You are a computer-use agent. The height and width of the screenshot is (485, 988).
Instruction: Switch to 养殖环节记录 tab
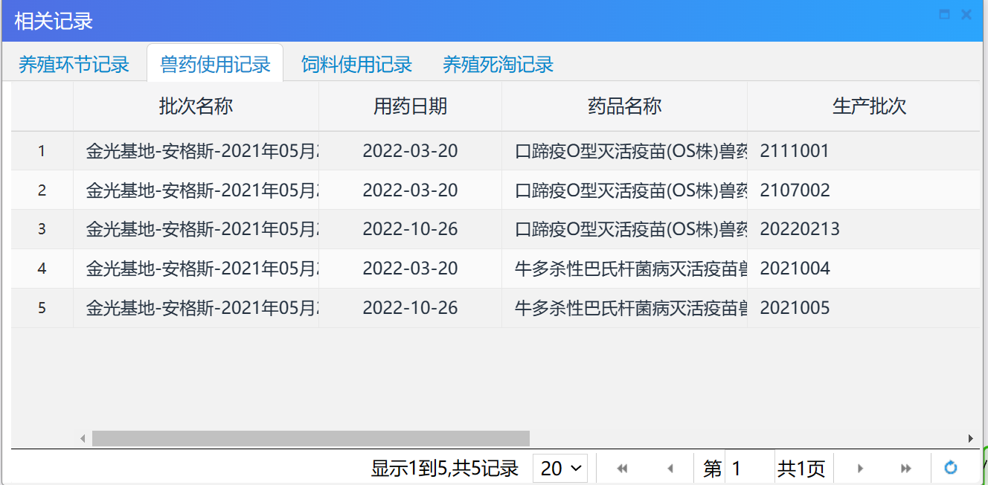74,65
